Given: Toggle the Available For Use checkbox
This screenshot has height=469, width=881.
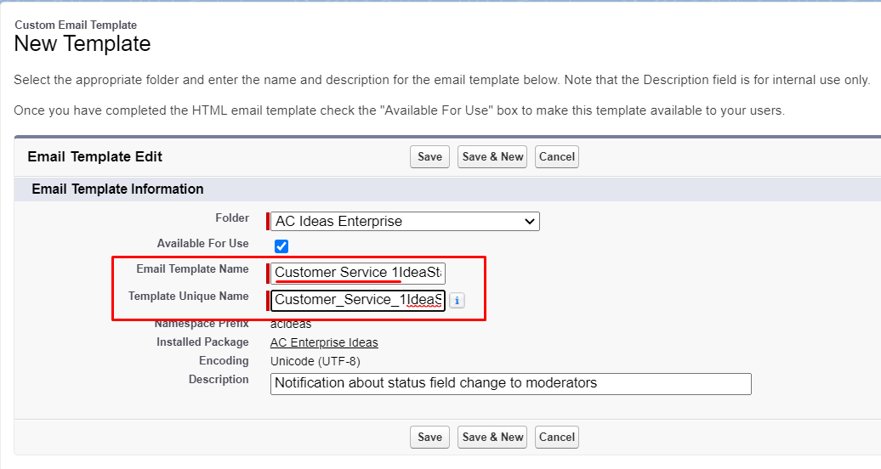Looking at the screenshot, I should pos(281,246).
